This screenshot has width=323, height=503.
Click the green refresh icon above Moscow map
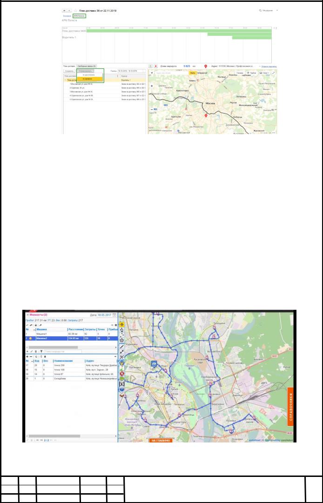[x=151, y=66]
